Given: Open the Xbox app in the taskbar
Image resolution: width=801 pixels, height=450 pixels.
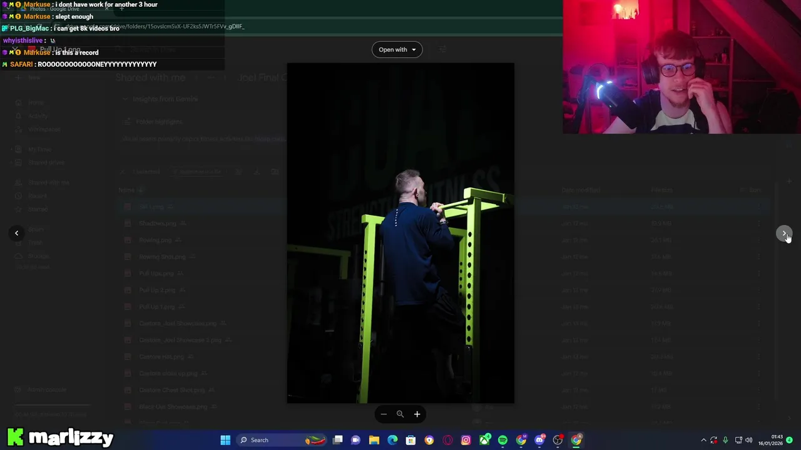Looking at the screenshot, I should pos(484,440).
